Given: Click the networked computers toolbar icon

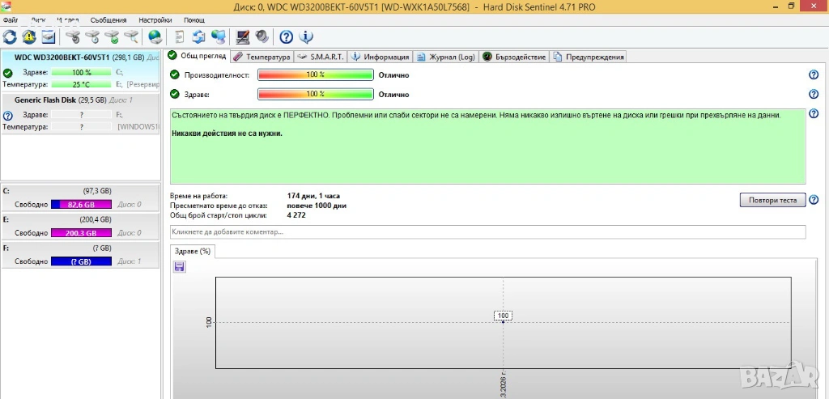Looking at the screenshot, I should pyautogui.click(x=218, y=36).
